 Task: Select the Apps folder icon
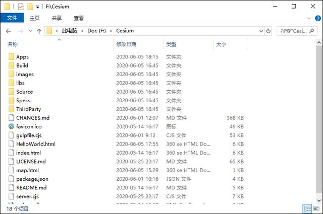(x=11, y=56)
